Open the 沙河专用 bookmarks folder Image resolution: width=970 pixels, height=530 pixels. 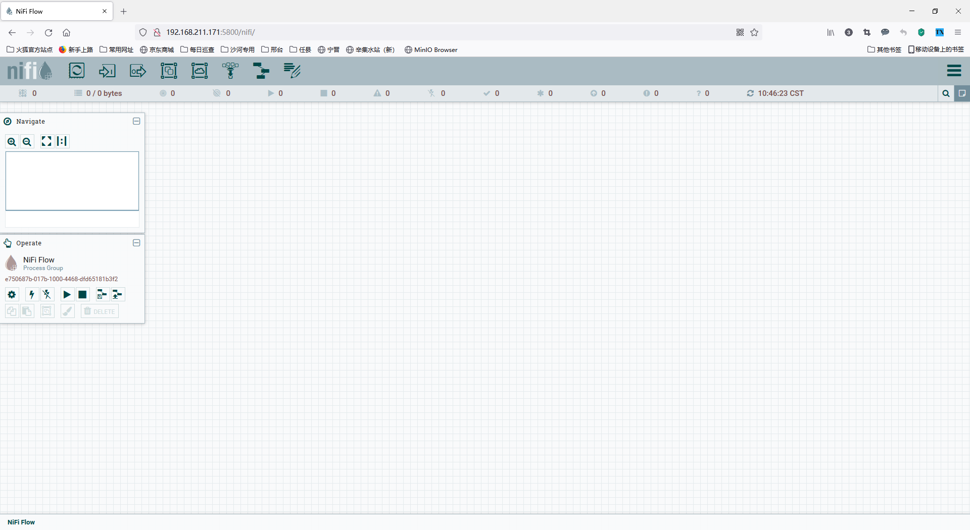click(x=238, y=49)
